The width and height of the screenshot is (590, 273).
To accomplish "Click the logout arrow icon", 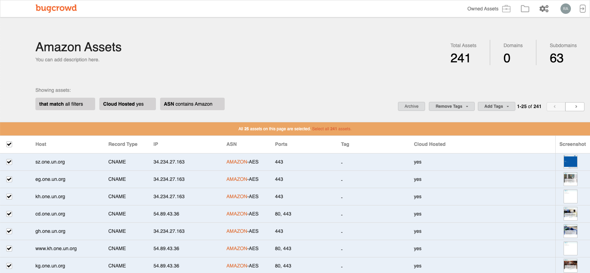I will [x=583, y=9].
